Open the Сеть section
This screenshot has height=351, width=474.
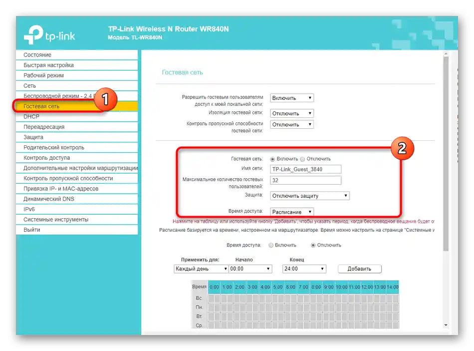[x=77, y=86]
